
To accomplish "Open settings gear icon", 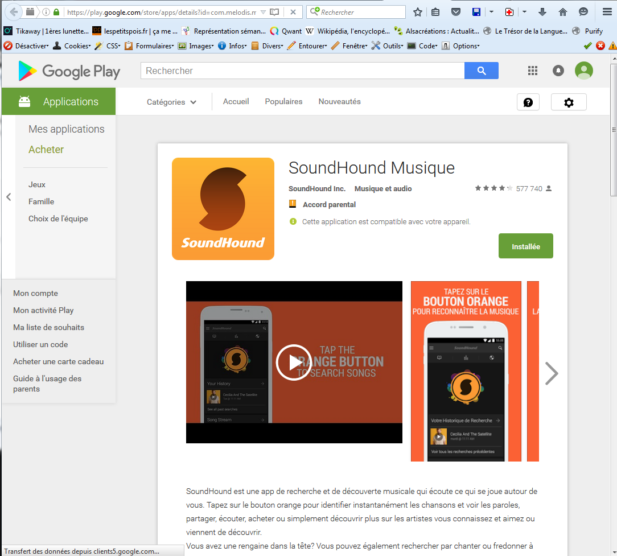I will 568,102.
